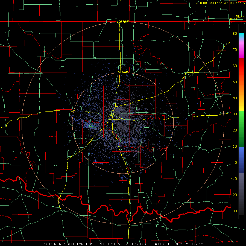Click the green segment of the color bar
The image size is (246, 246).
pyautogui.click(x=241, y=129)
